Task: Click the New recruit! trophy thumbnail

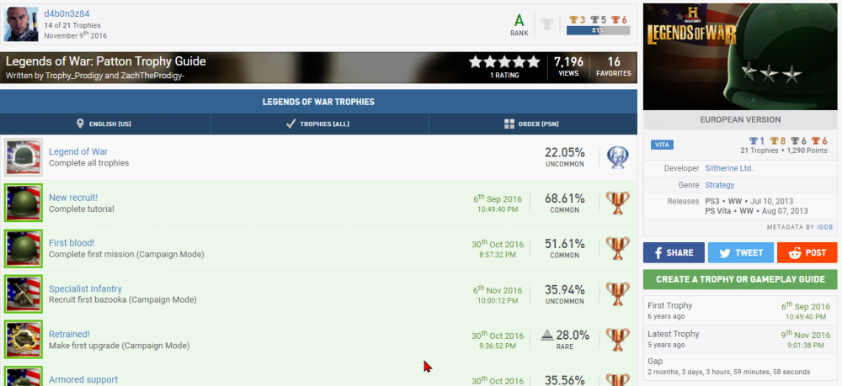Action: tap(24, 203)
